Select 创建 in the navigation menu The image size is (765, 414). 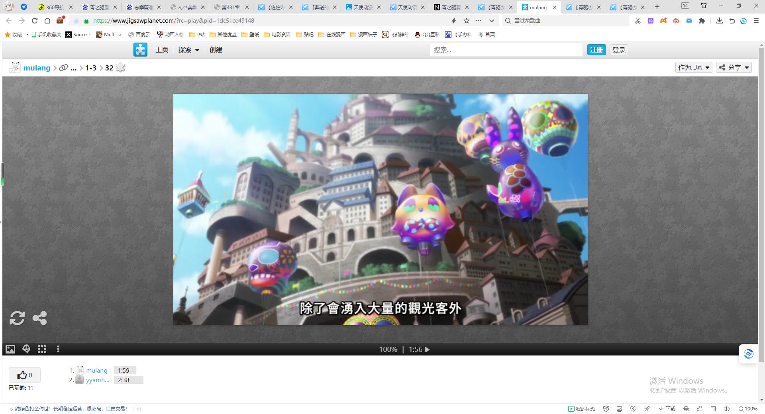point(216,50)
